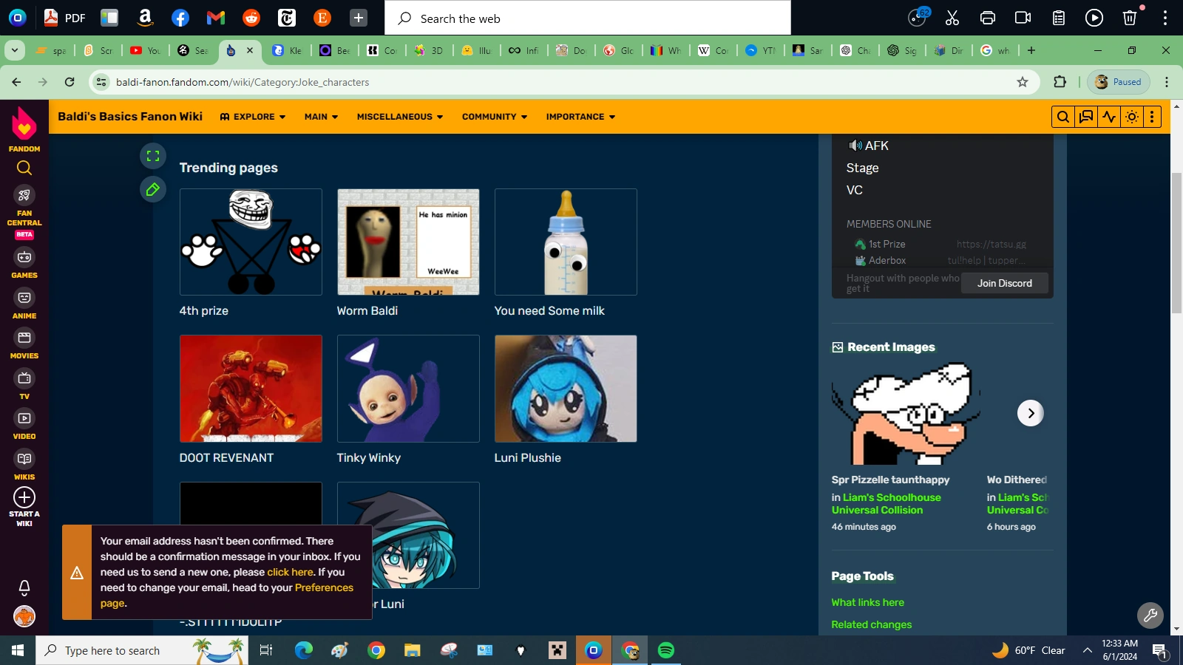Open the Video section in Fandom sidebar
The image size is (1183, 665).
[x=24, y=424]
